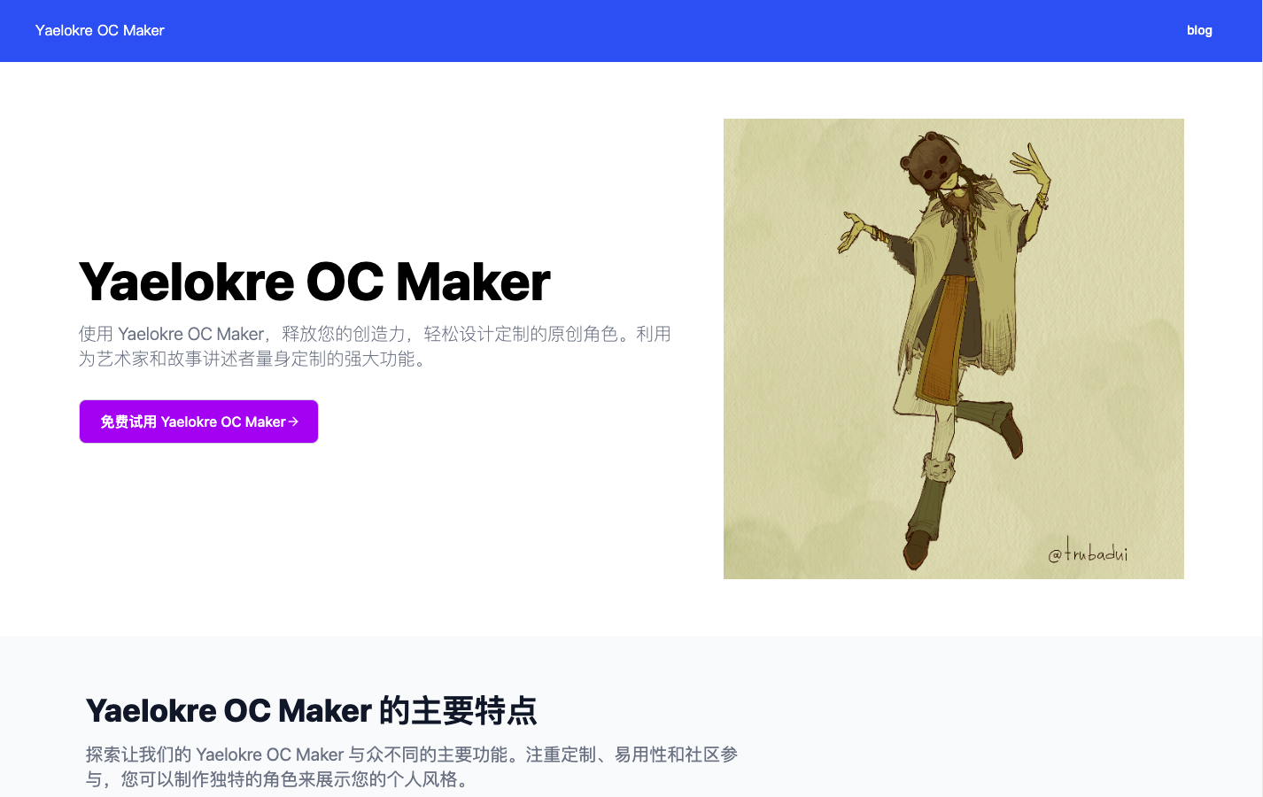The image size is (1263, 797).
Task: Click the Yaelokre OC Maker header logo
Action: click(100, 30)
